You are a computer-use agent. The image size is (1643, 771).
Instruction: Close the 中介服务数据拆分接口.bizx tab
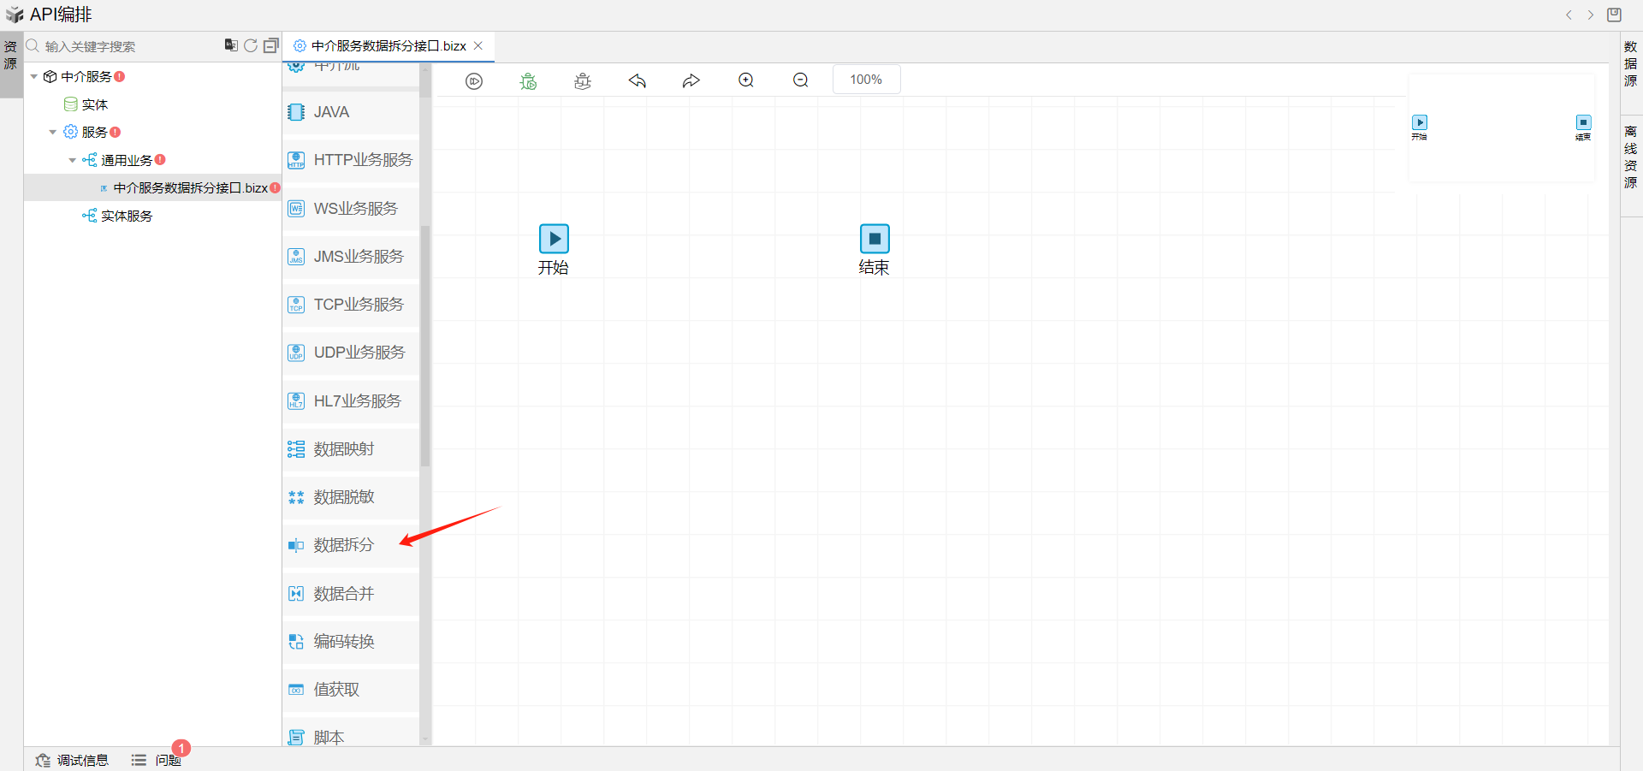point(478,46)
